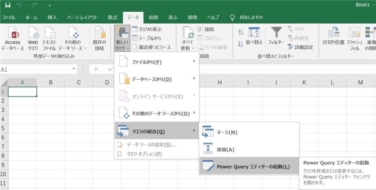This screenshot has width=376, height=190.
Task: Click クエリの表示 button
Action: coord(147,29)
